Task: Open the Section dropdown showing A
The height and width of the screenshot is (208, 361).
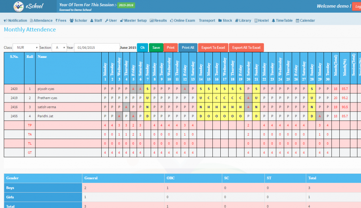Action: (x=59, y=48)
